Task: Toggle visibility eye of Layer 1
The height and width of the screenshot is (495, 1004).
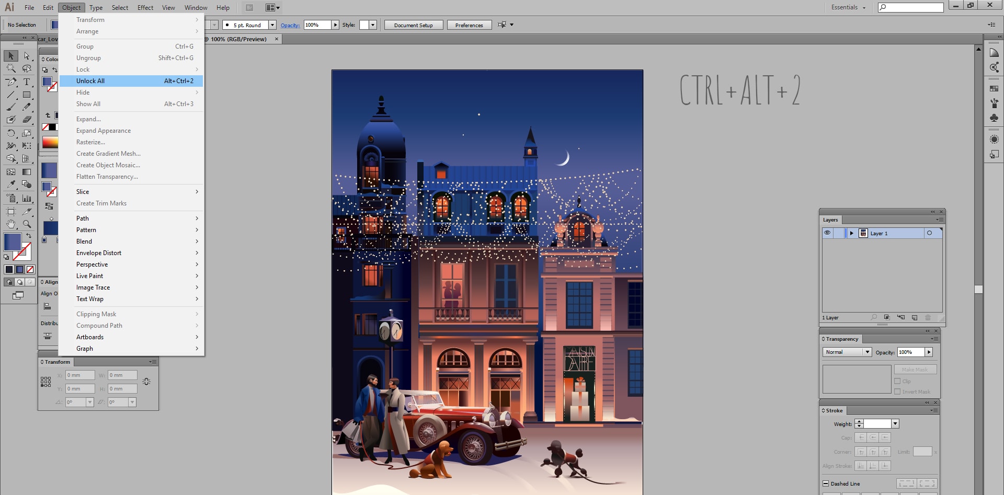Action: [x=827, y=233]
